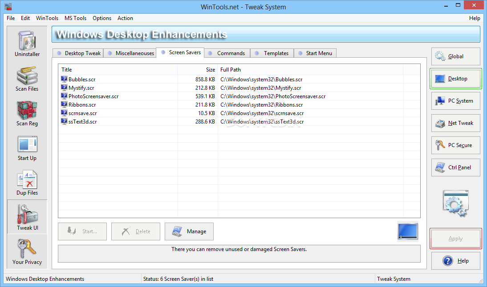Click the Mystify.scr file icon

tap(64, 88)
